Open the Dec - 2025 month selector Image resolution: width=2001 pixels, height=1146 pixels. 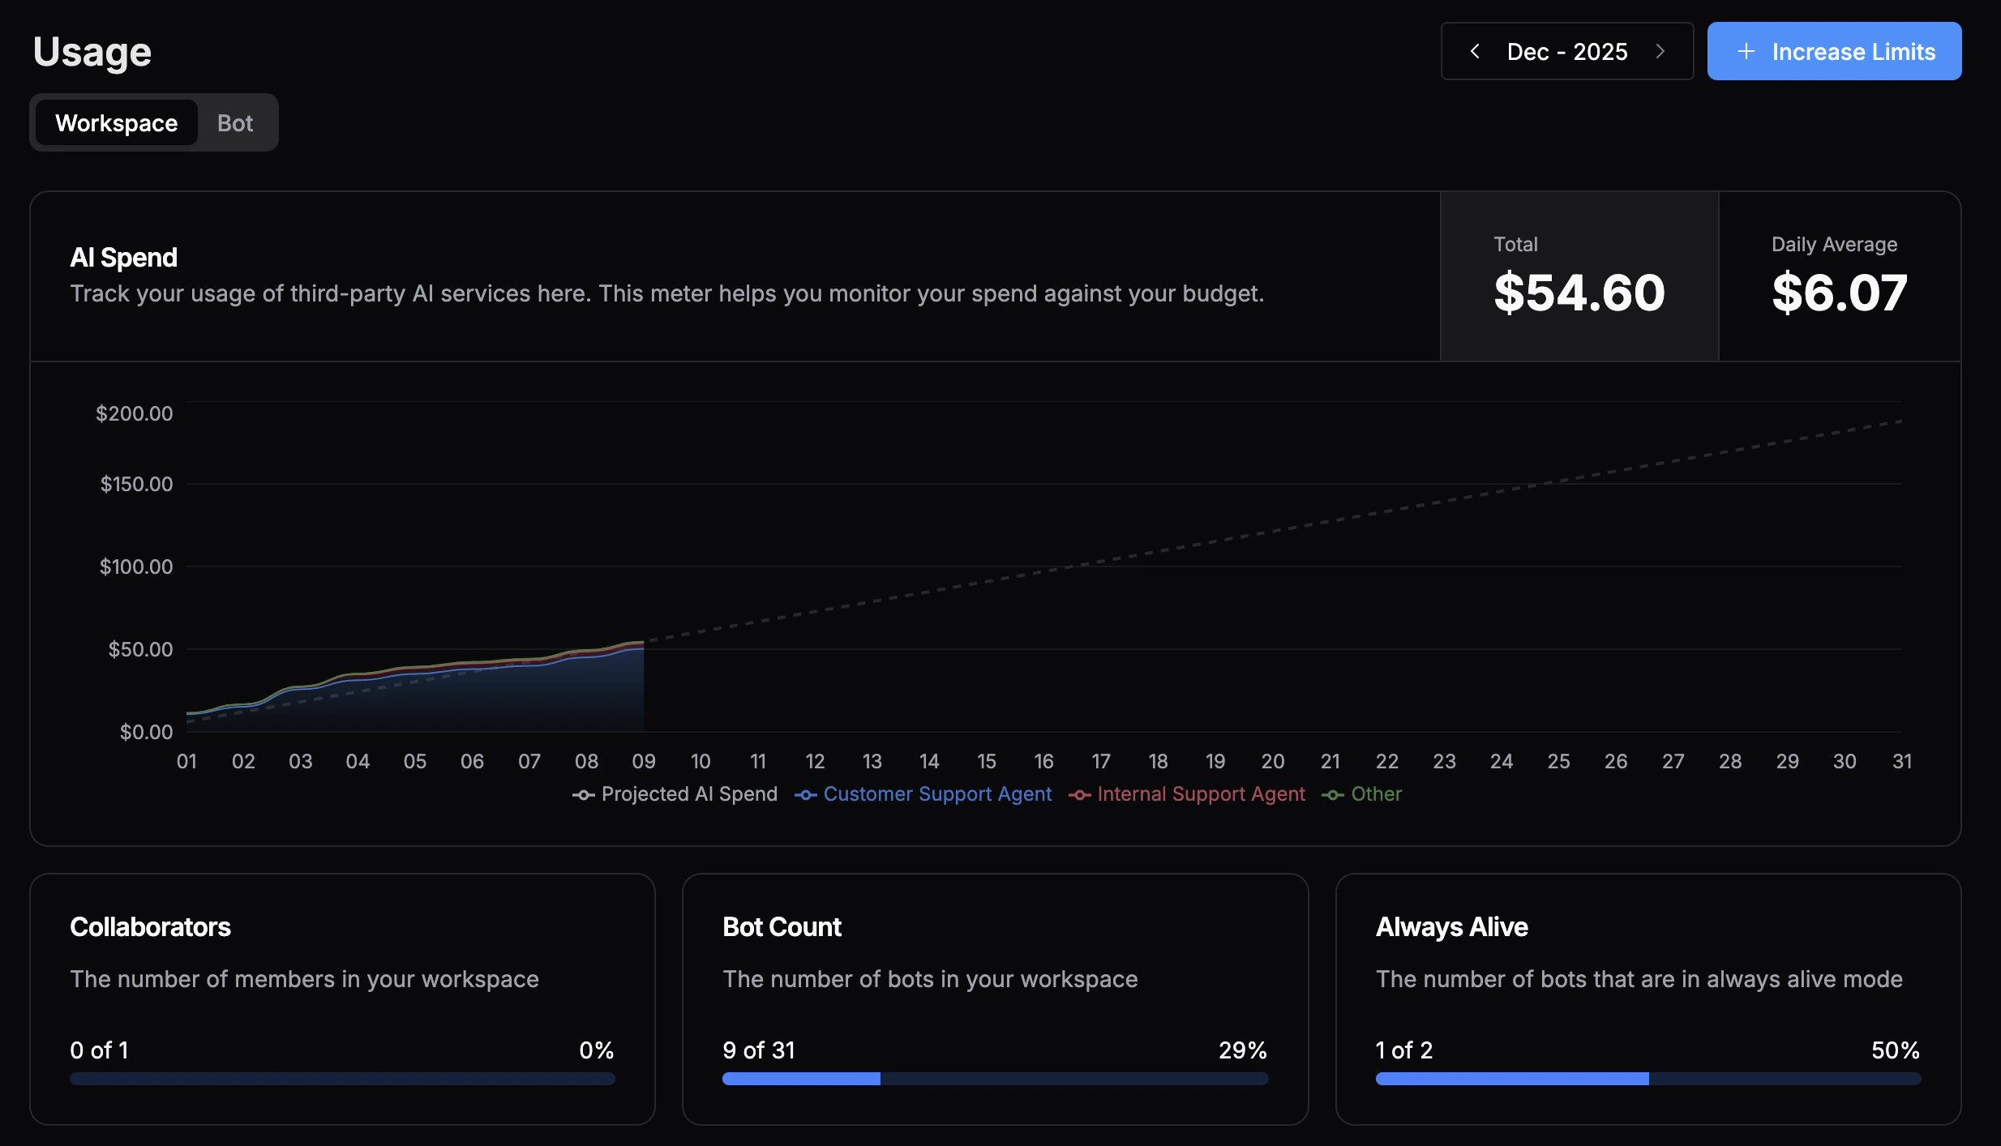1566,51
